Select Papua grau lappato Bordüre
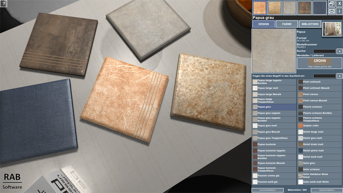Screen dimensions: 343x193 point(274,120)
